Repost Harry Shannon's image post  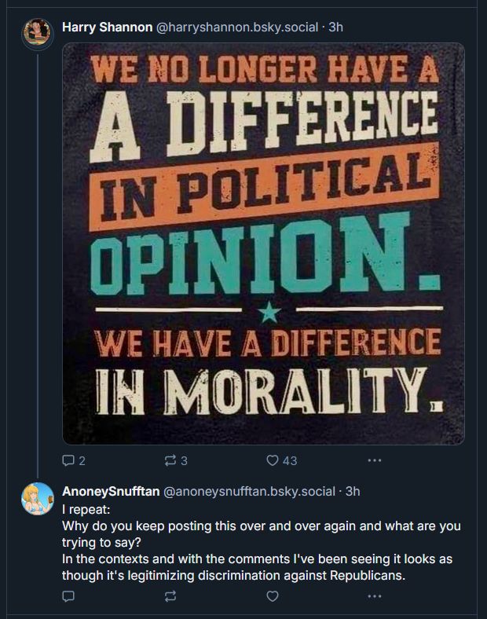click(x=169, y=460)
